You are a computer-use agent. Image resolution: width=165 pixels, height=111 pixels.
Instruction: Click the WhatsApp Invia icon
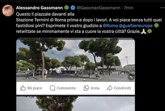point(86,88)
